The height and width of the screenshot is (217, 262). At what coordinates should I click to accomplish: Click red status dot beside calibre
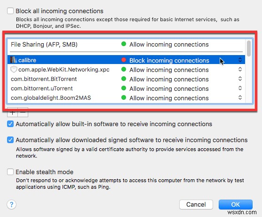[x=124, y=60]
